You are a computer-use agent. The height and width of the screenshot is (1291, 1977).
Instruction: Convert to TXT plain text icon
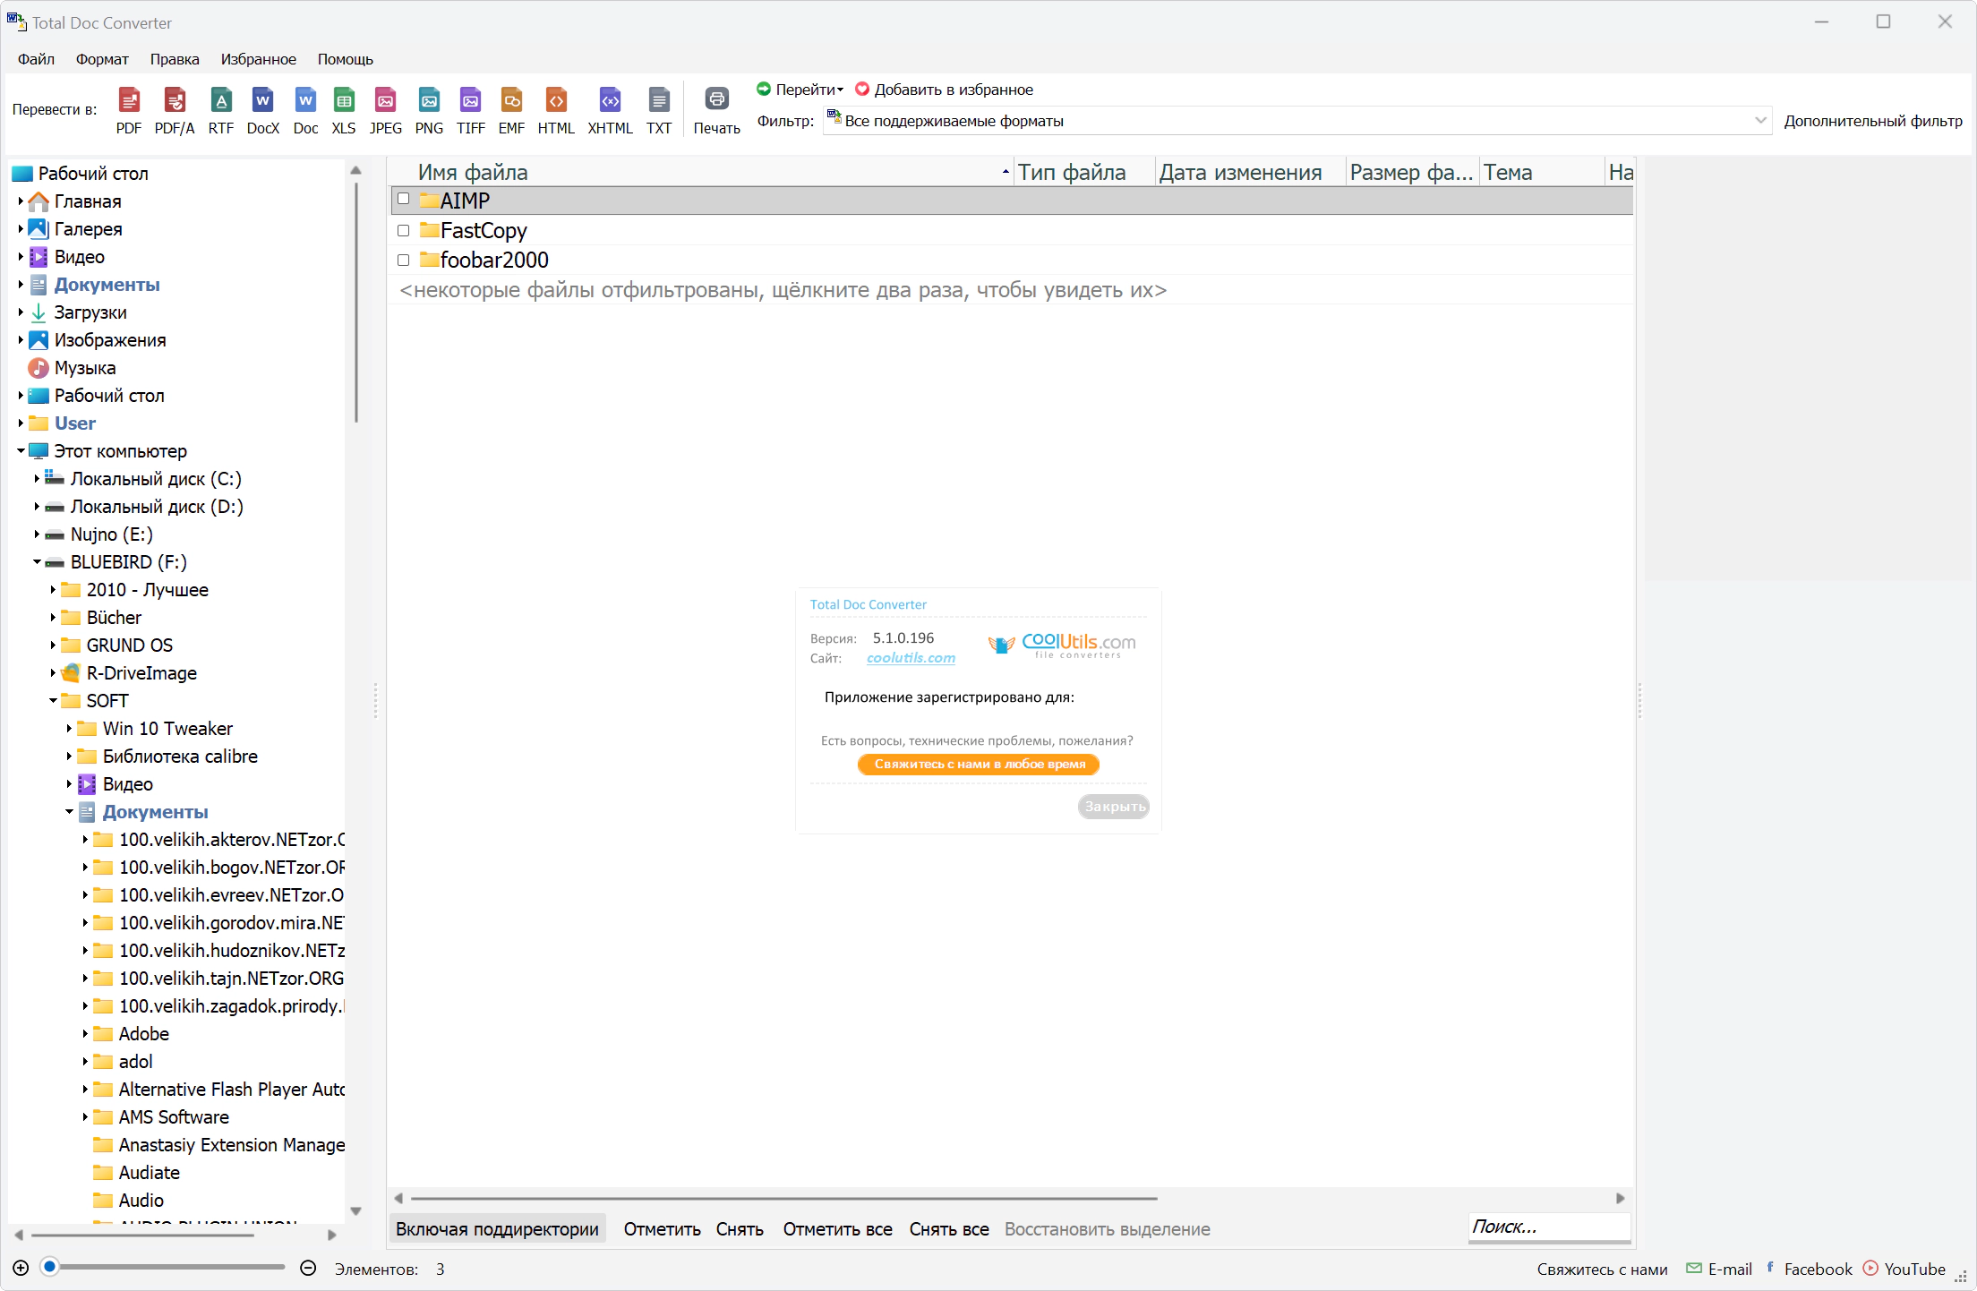pyautogui.click(x=659, y=100)
